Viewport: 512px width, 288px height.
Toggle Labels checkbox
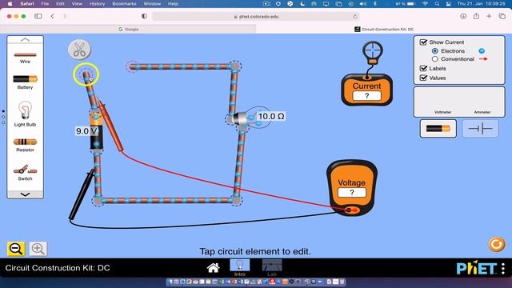(x=423, y=69)
